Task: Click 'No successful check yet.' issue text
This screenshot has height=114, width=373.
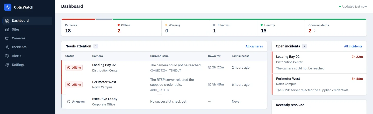Action: (x=169, y=102)
